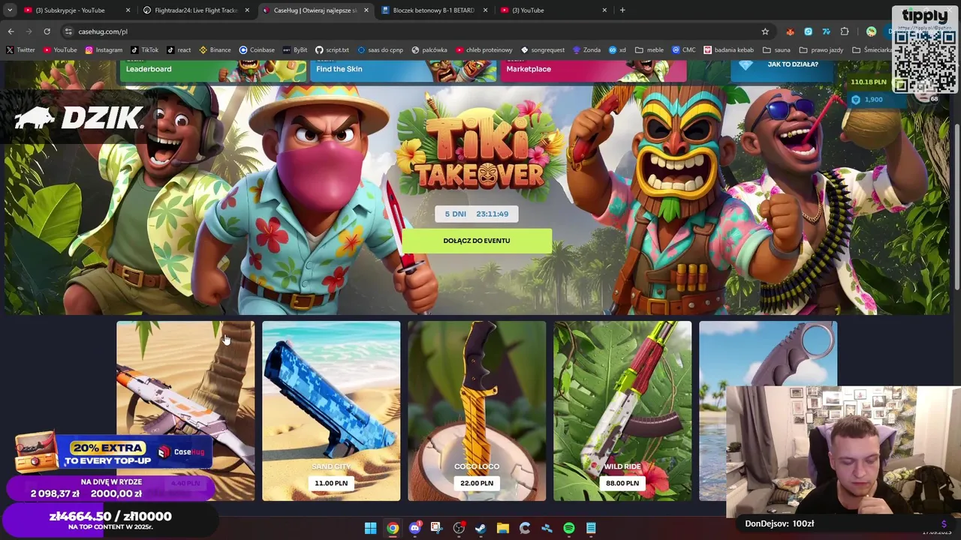Expand the sauna bookmarks folder
This screenshot has height=540, width=961.
pos(776,50)
